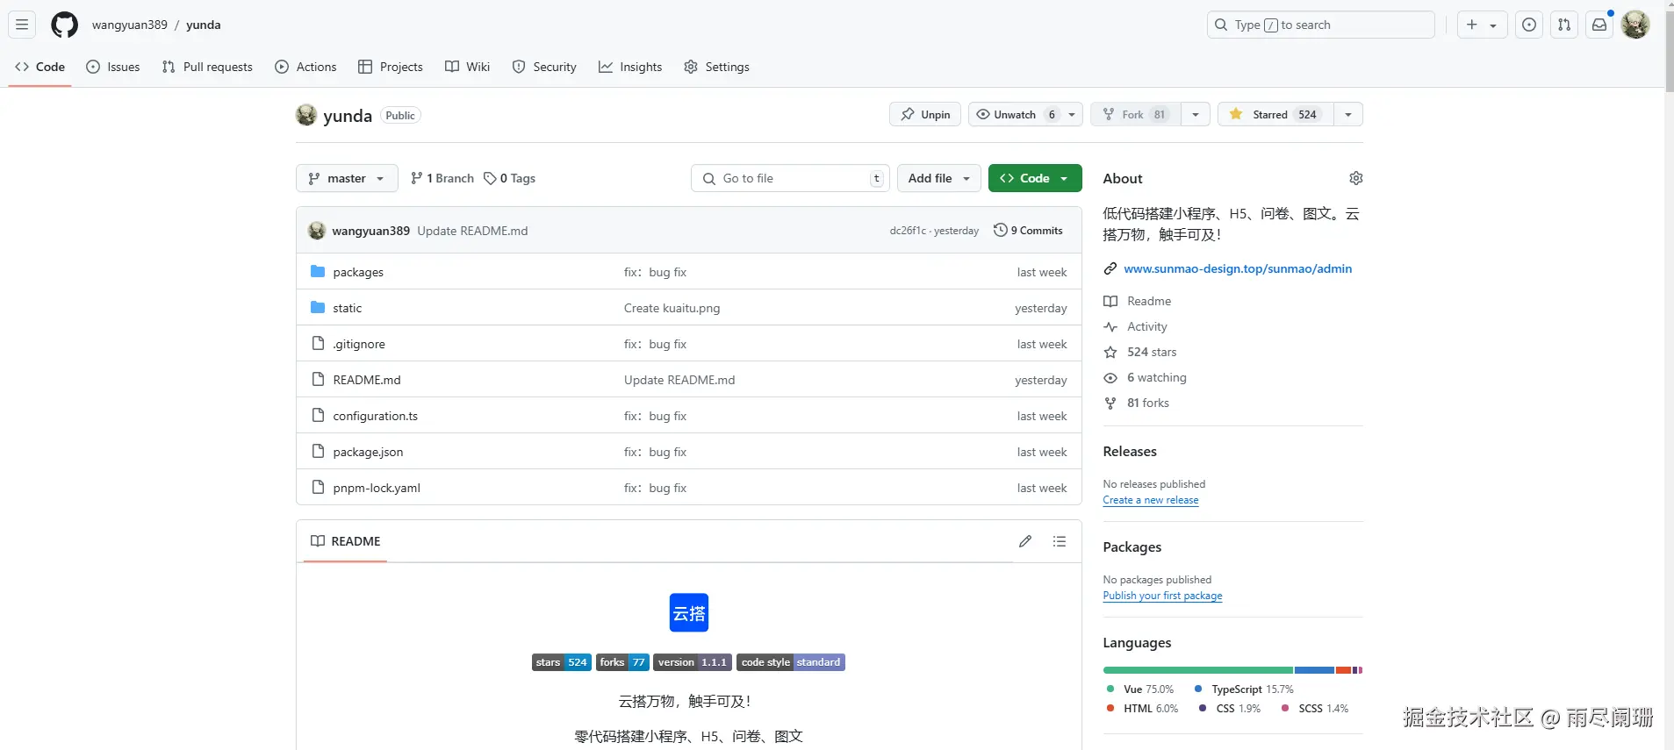Show README outline list icon

pyautogui.click(x=1060, y=541)
